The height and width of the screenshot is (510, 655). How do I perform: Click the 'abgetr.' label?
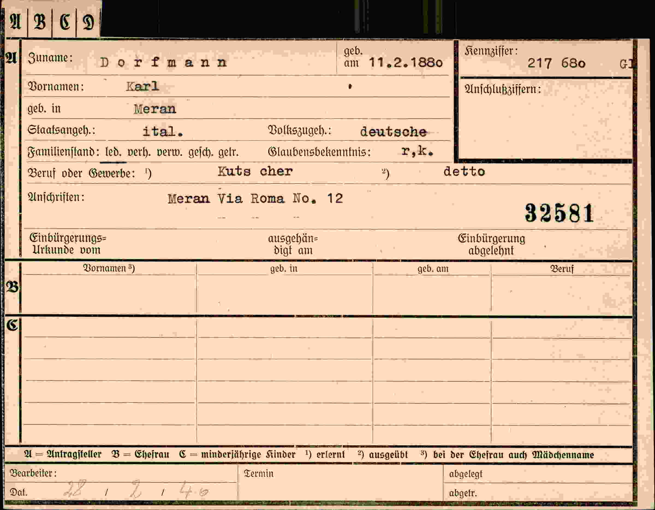click(463, 493)
